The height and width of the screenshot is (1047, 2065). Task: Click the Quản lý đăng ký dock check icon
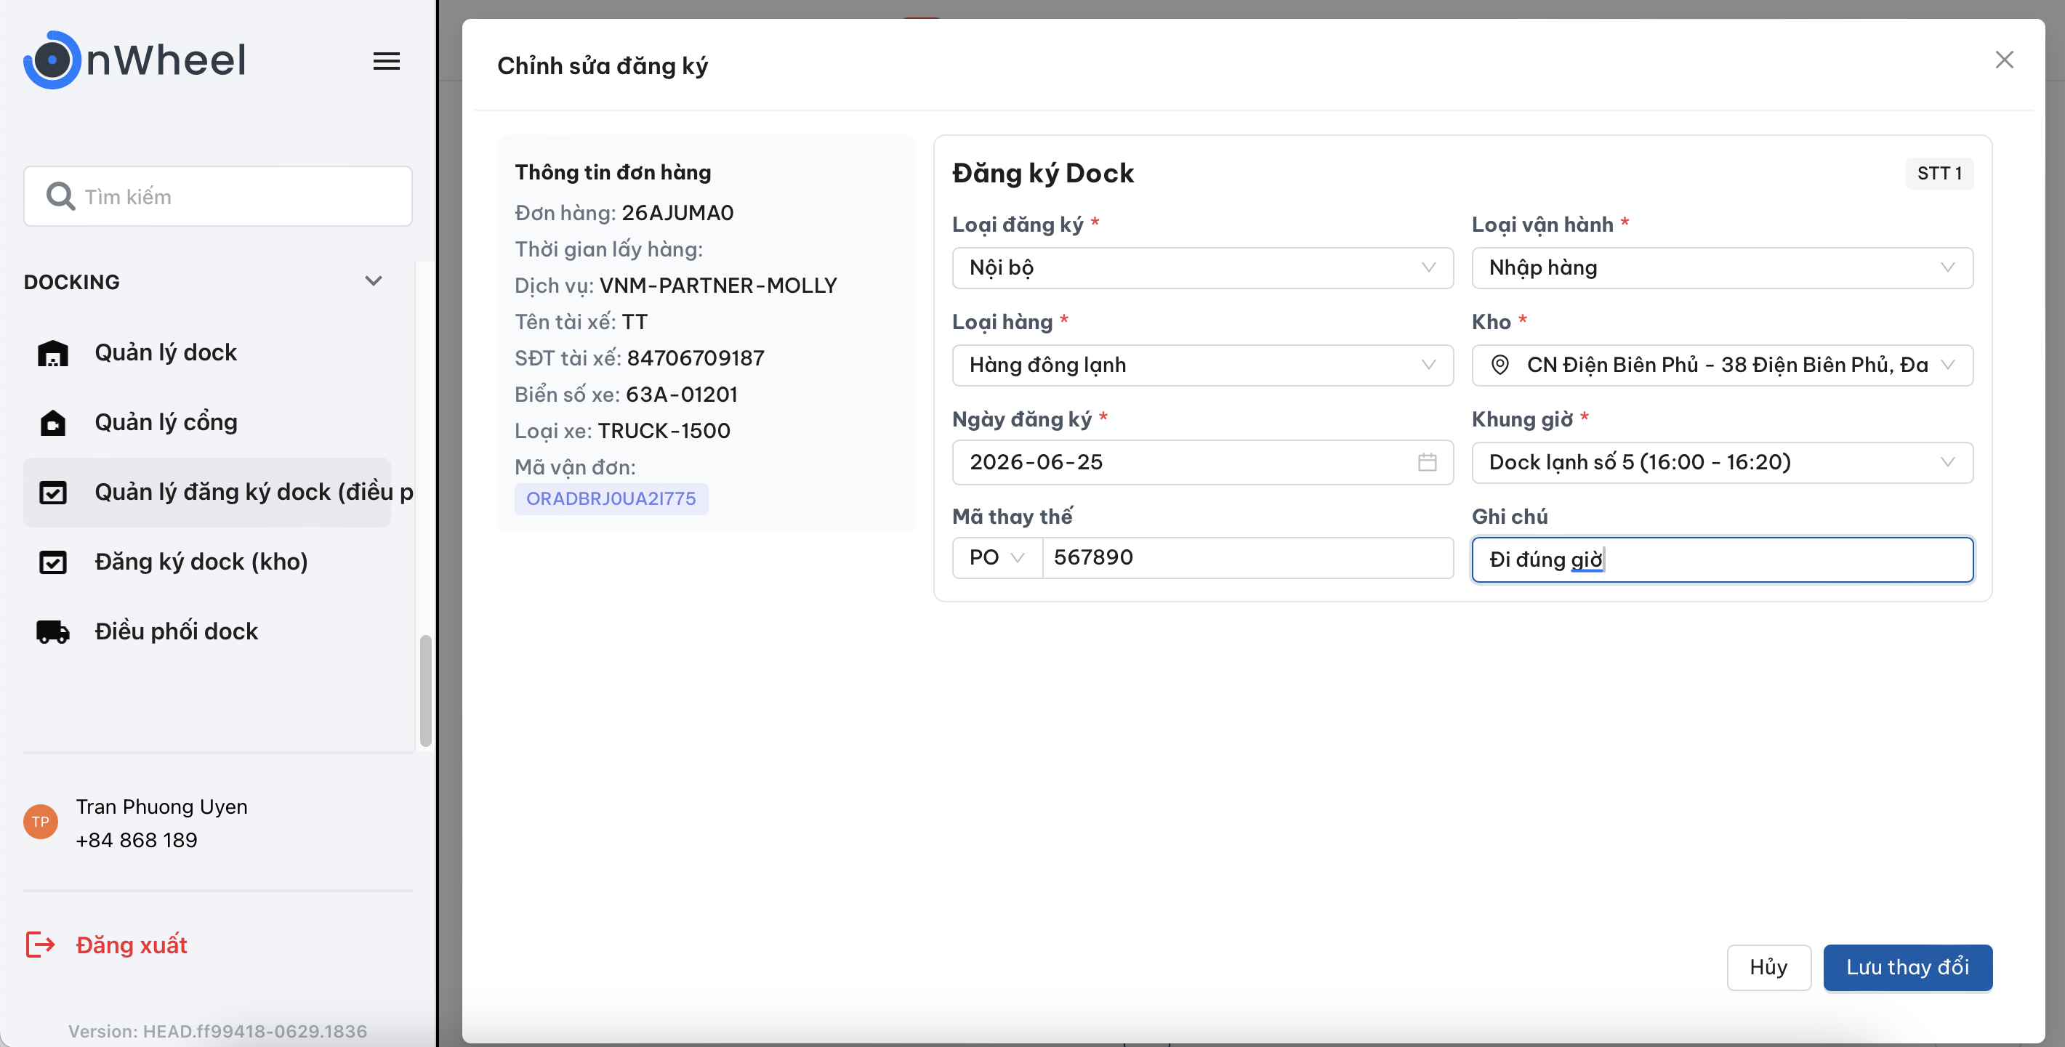(53, 492)
